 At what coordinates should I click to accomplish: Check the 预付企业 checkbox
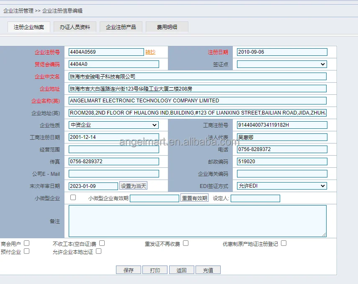click(x=27, y=251)
